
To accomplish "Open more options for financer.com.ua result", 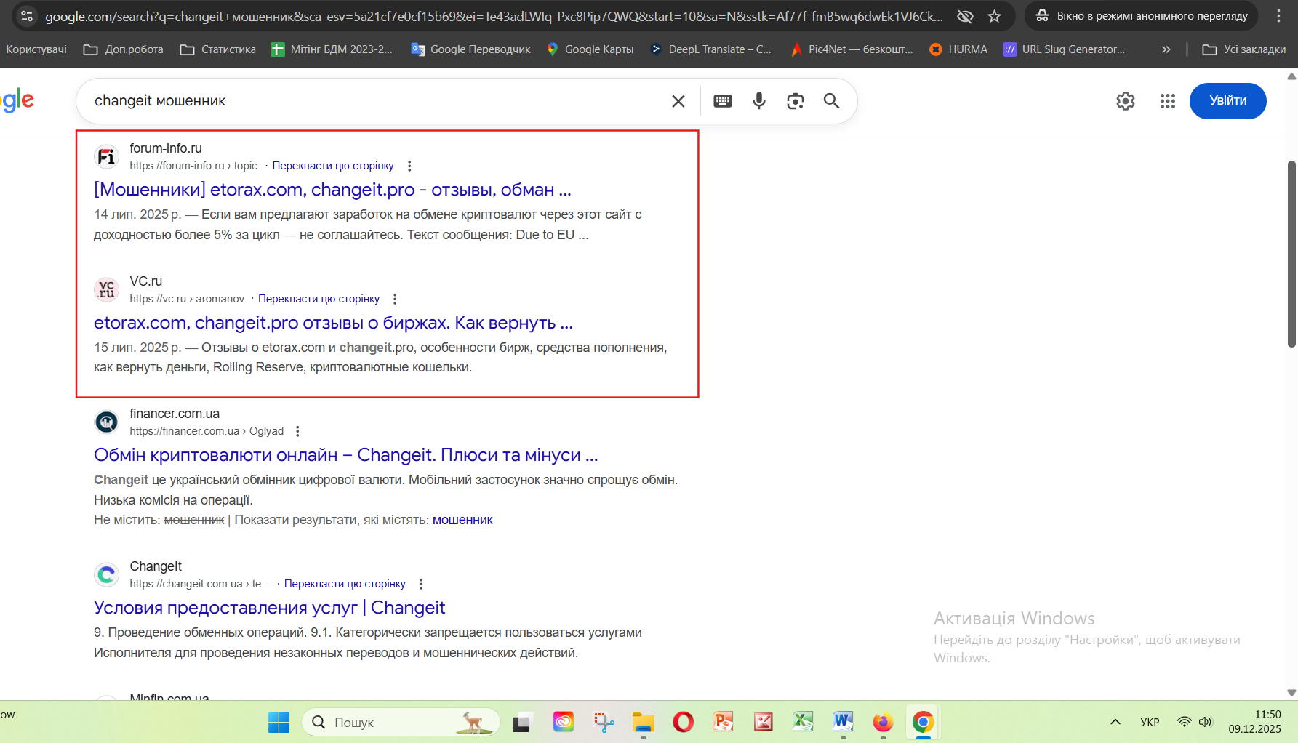I will tap(297, 431).
